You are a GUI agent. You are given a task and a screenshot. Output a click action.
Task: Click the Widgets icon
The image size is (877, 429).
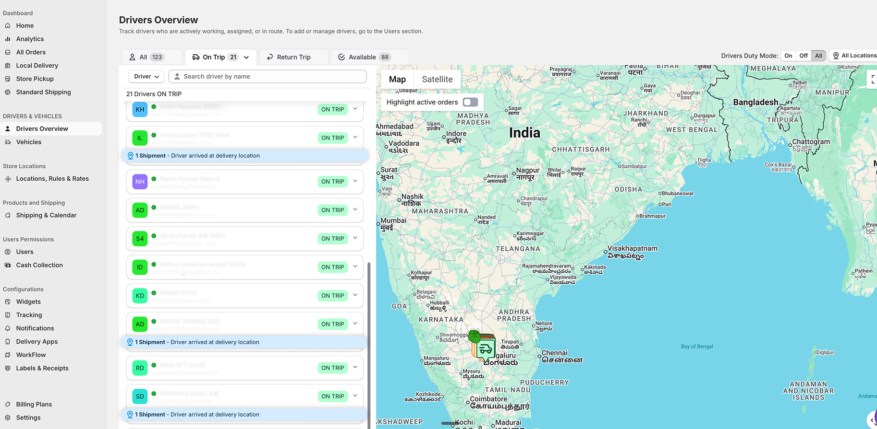click(8, 301)
